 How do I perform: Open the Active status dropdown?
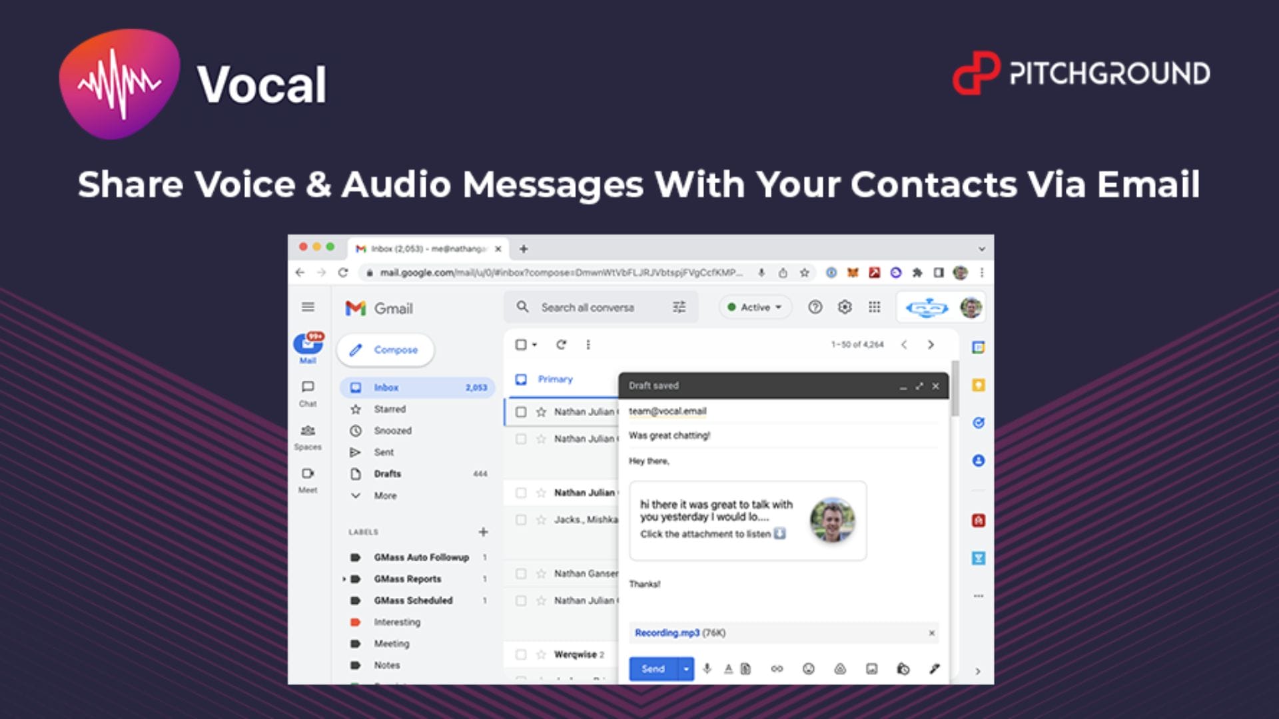pos(755,307)
